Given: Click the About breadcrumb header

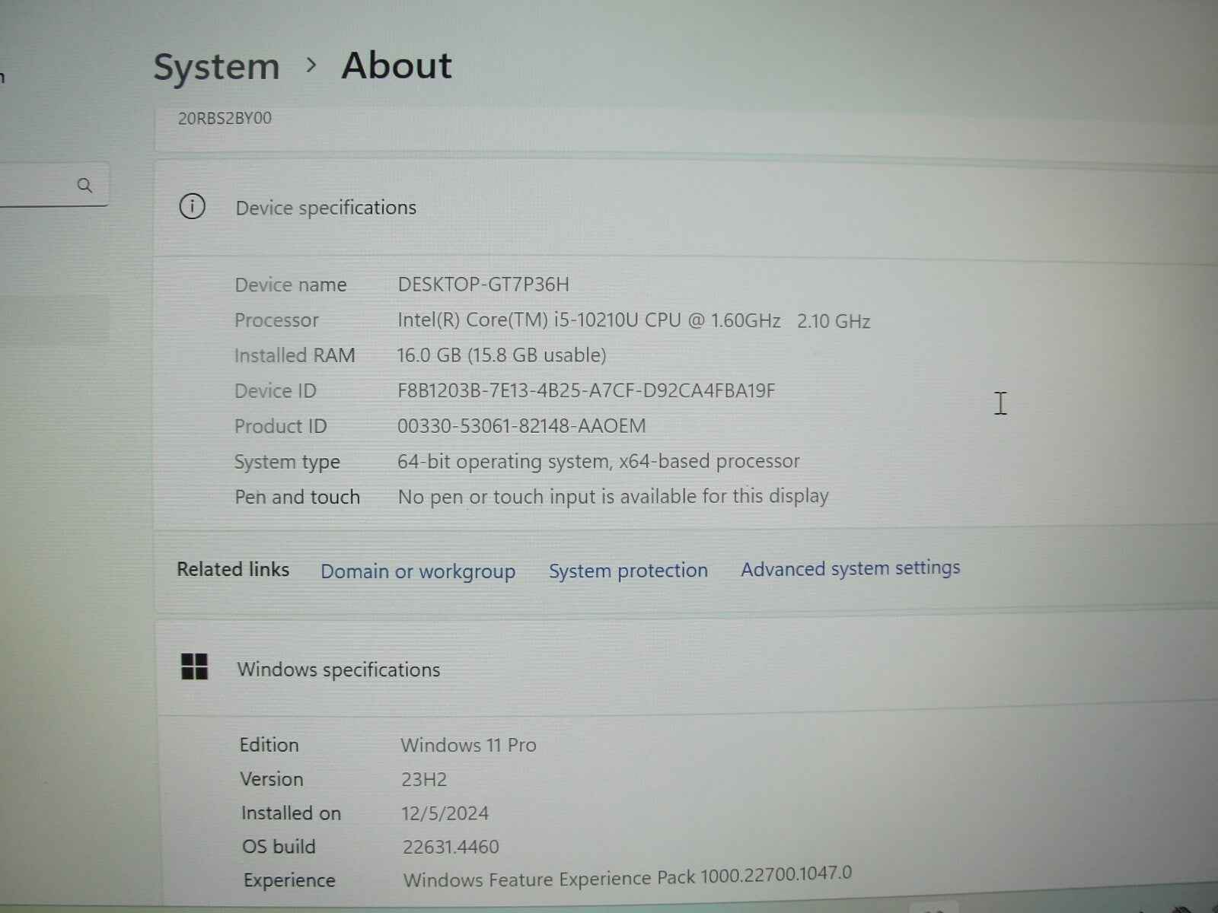Looking at the screenshot, I should point(396,66).
